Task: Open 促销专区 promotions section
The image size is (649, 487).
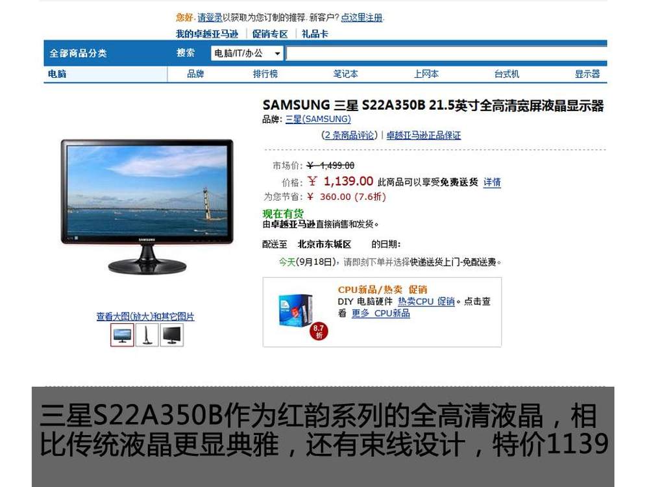Action: [270, 34]
